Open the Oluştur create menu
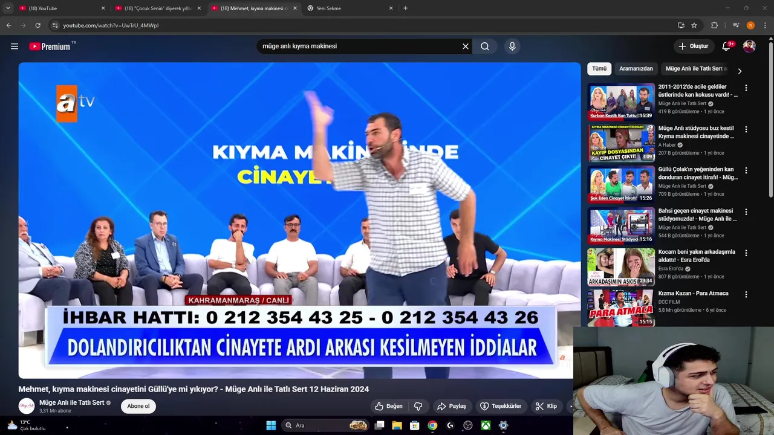Viewport: 774px width, 435px height. tap(693, 46)
